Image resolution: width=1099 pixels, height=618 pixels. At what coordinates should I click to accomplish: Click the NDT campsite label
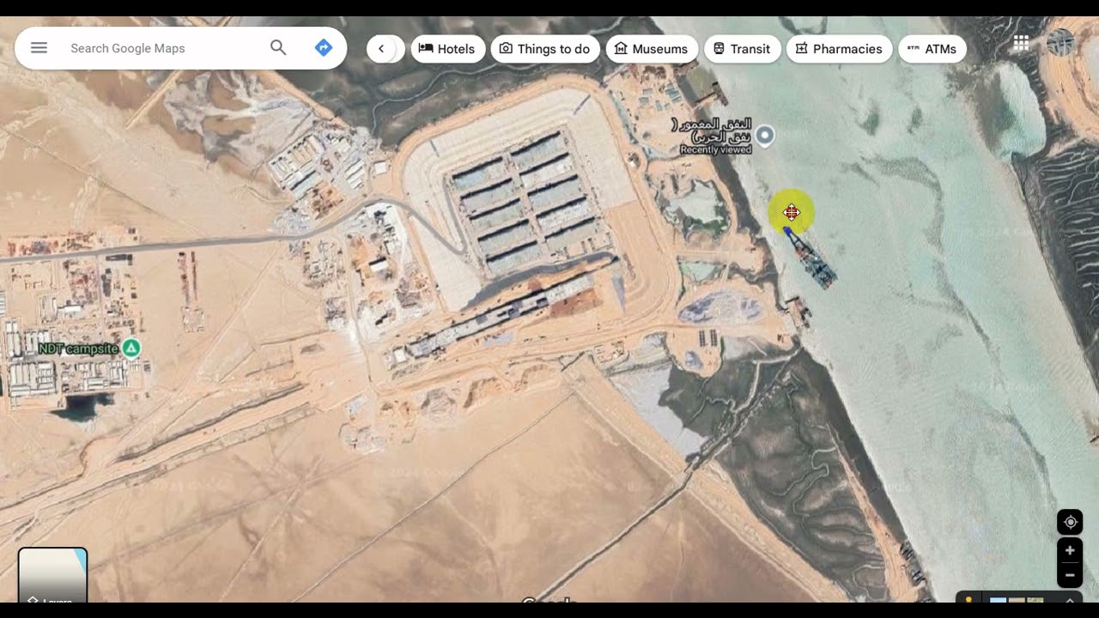point(78,348)
